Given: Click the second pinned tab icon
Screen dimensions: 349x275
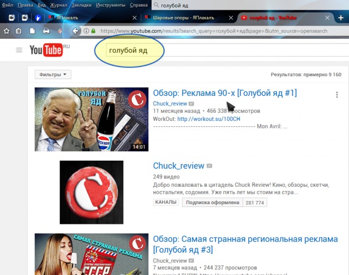Looking at the screenshot, I should coord(25,17).
